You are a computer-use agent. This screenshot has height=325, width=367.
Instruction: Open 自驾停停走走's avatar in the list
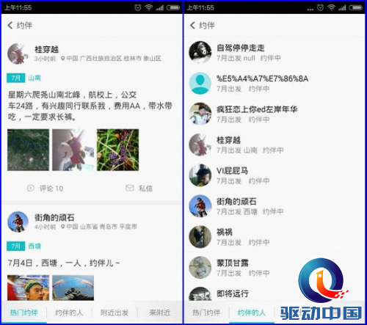click(200, 52)
